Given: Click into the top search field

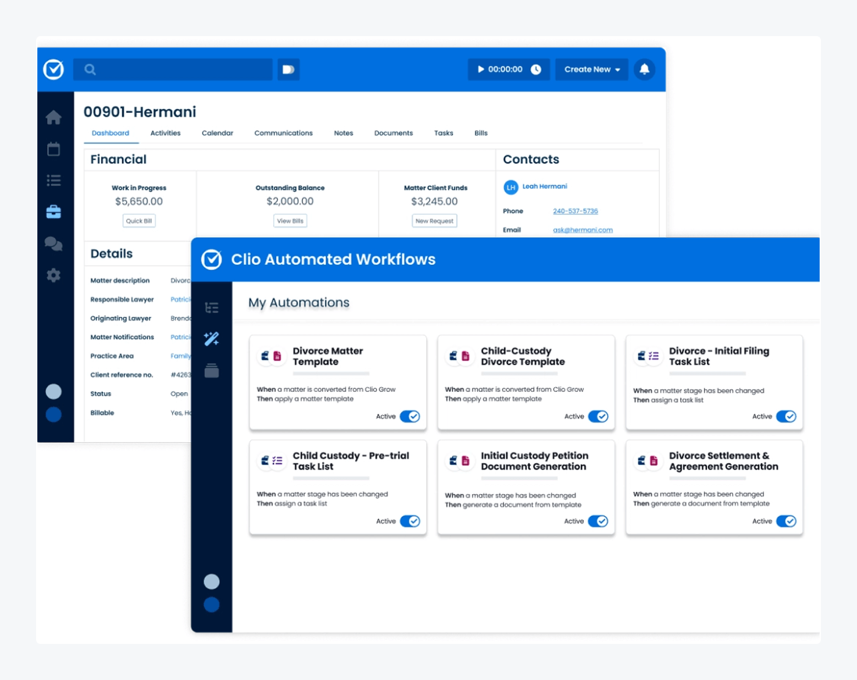Looking at the screenshot, I should pos(173,70).
